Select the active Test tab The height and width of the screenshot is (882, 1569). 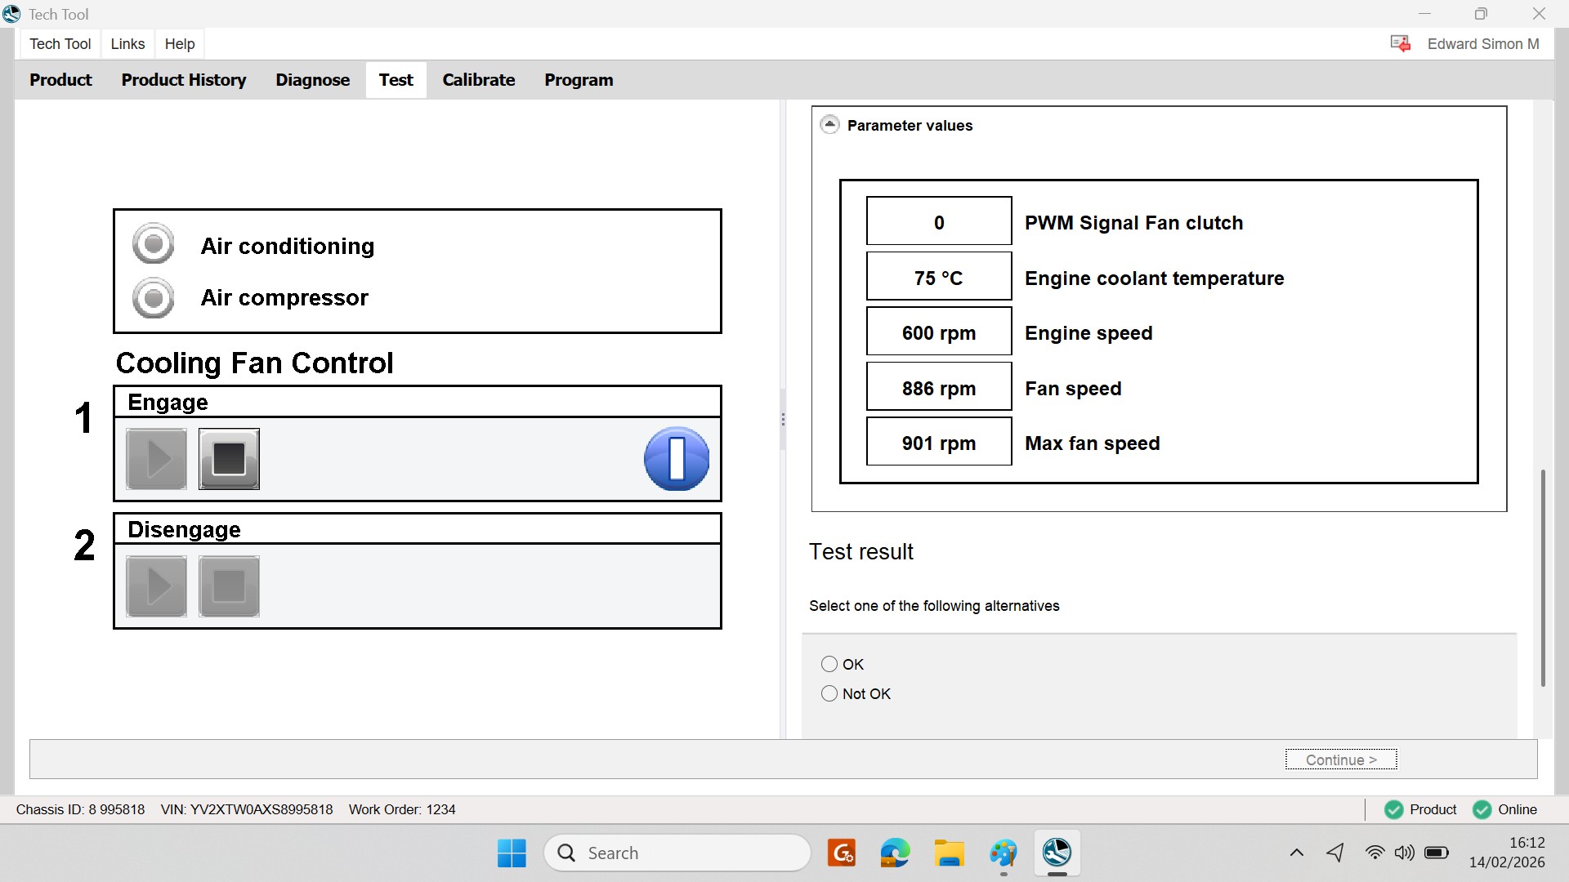[396, 80]
